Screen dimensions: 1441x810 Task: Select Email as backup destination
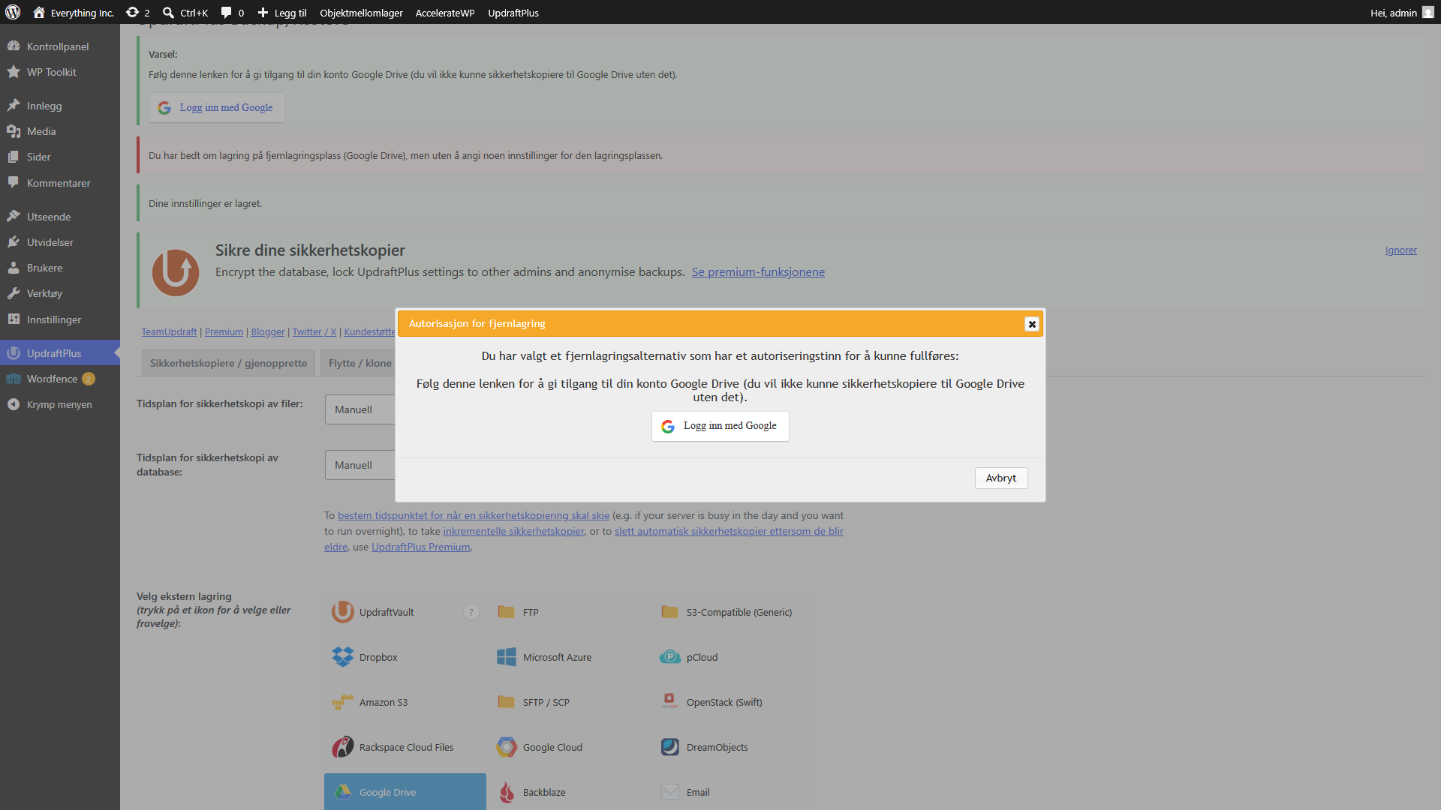pos(733,792)
